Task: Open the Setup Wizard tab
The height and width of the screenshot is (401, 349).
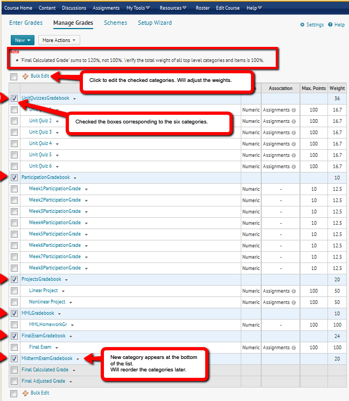Action: click(155, 23)
